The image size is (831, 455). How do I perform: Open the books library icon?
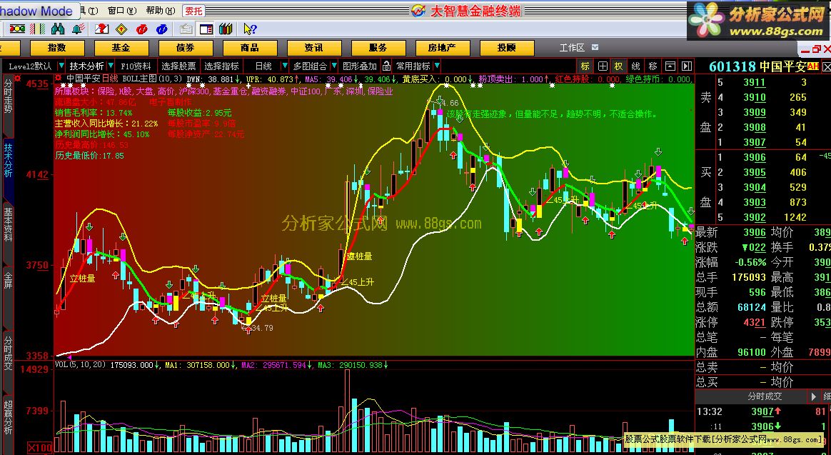[x=226, y=29]
